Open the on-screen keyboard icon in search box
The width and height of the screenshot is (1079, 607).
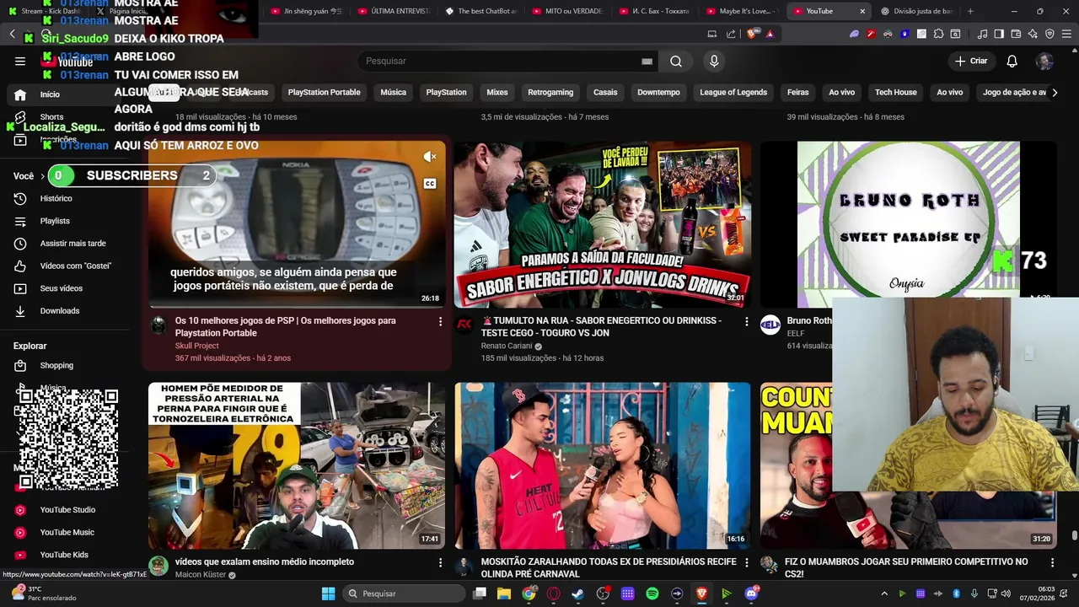(647, 61)
